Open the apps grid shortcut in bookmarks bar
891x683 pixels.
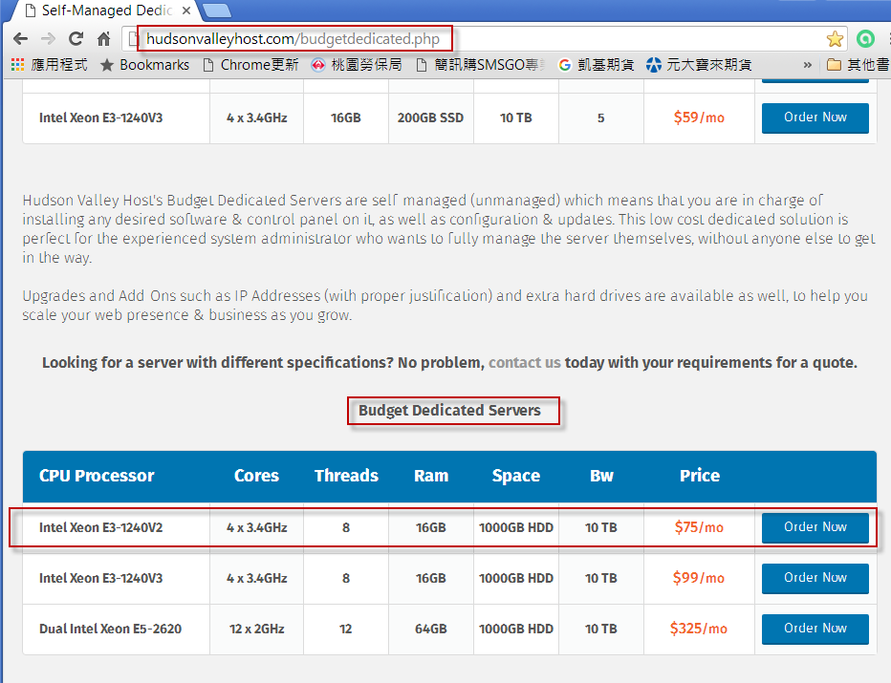tap(17, 65)
